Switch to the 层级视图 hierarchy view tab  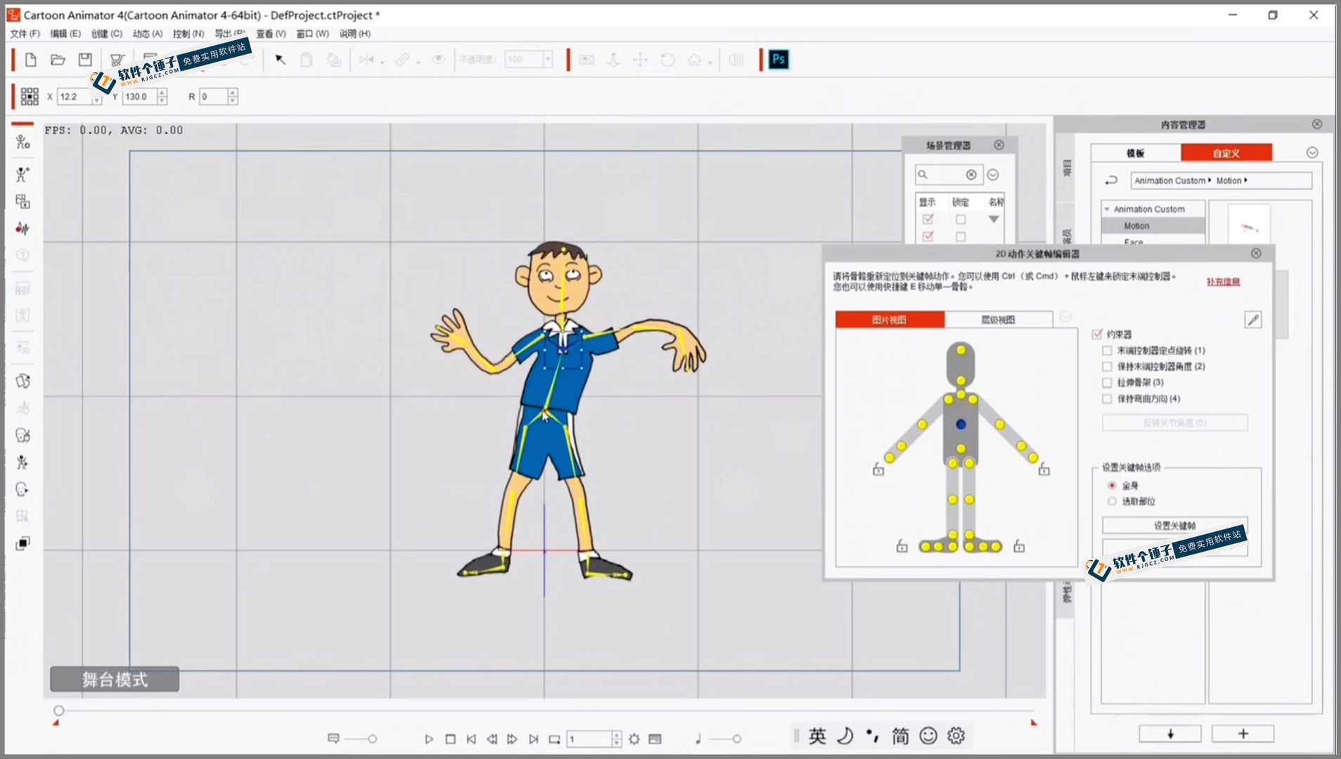[998, 320]
